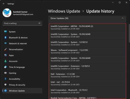Click the kamlesh2011@gmail.com email text

pyautogui.click(x=23, y=15)
